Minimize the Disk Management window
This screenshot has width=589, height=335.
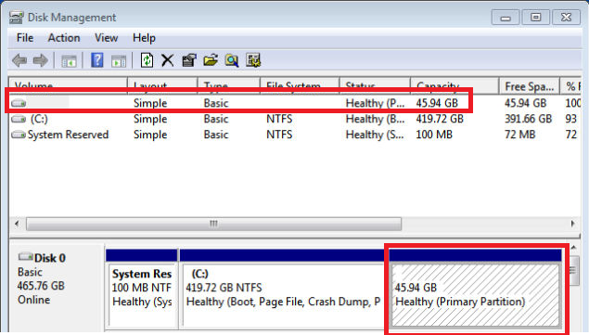(506, 18)
